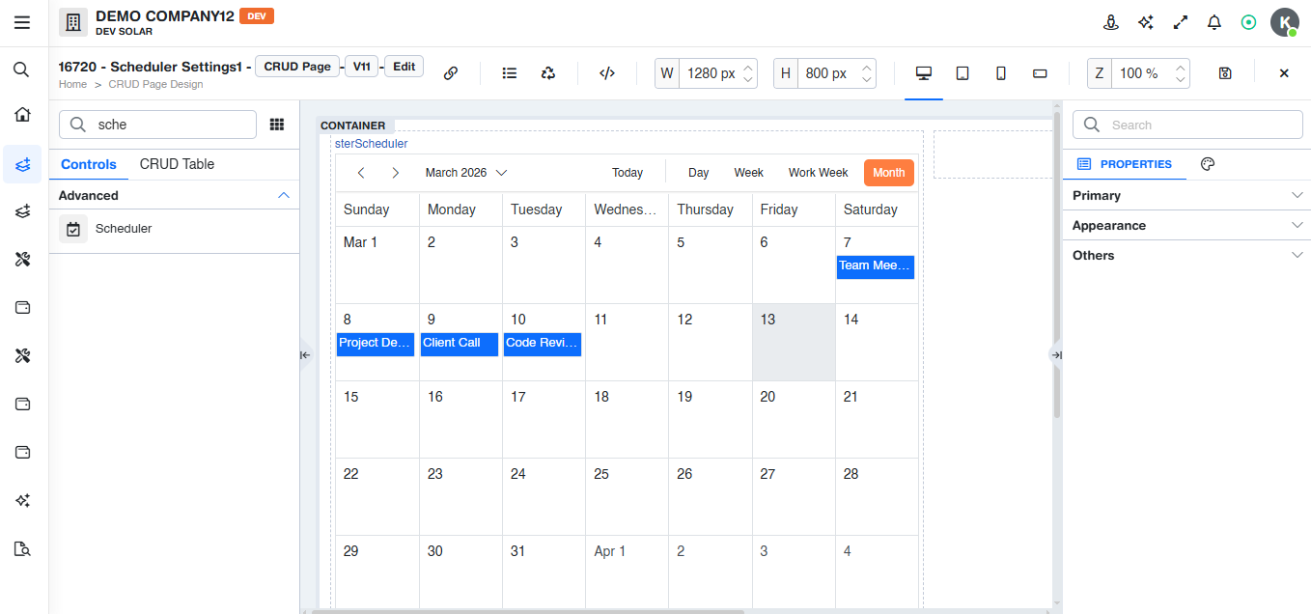The height and width of the screenshot is (614, 1311).
Task: Click the company building icon
Action: 73,22
